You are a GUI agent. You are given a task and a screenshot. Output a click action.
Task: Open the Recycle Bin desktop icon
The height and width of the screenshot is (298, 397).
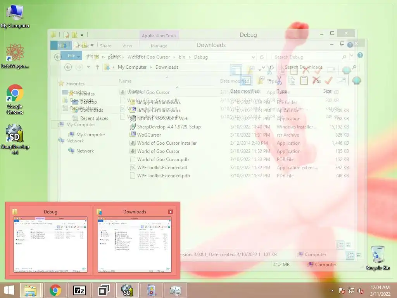point(378,258)
